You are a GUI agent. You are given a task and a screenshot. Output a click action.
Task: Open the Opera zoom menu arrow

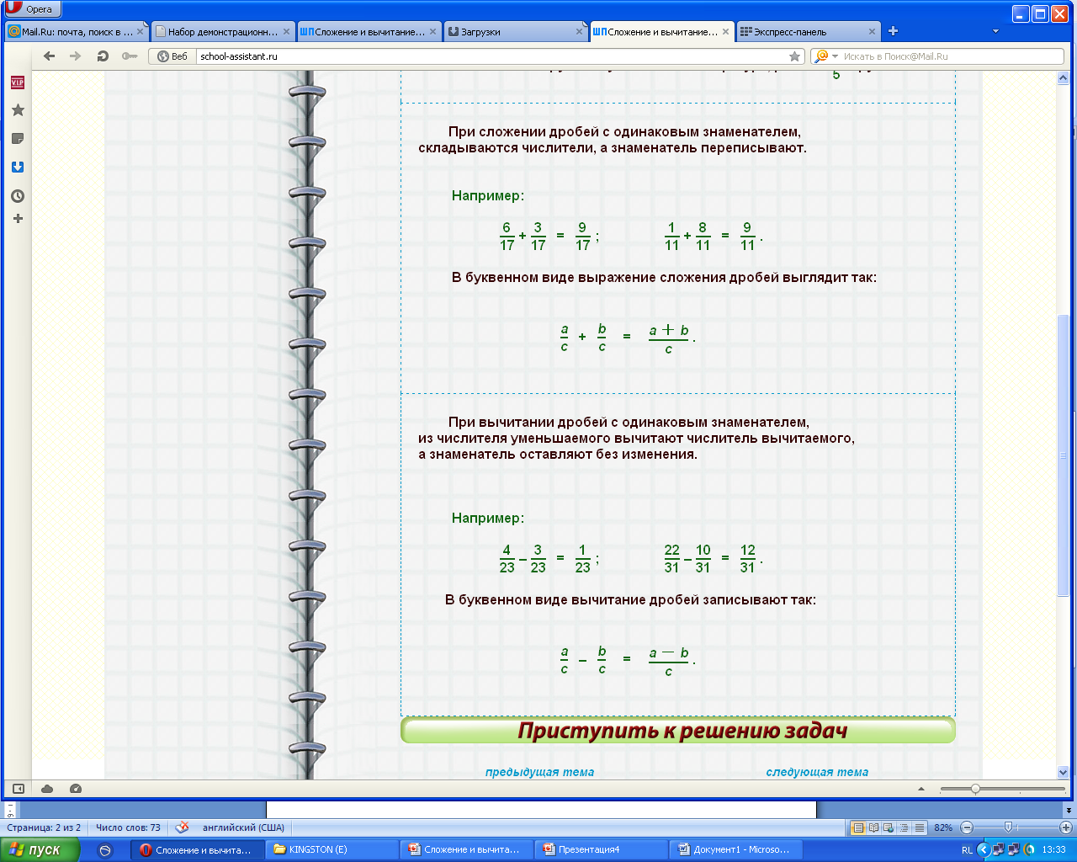pos(921,789)
